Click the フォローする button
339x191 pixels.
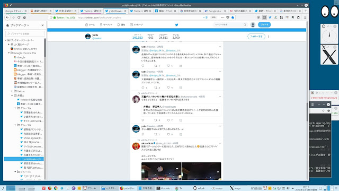pos(256,37)
